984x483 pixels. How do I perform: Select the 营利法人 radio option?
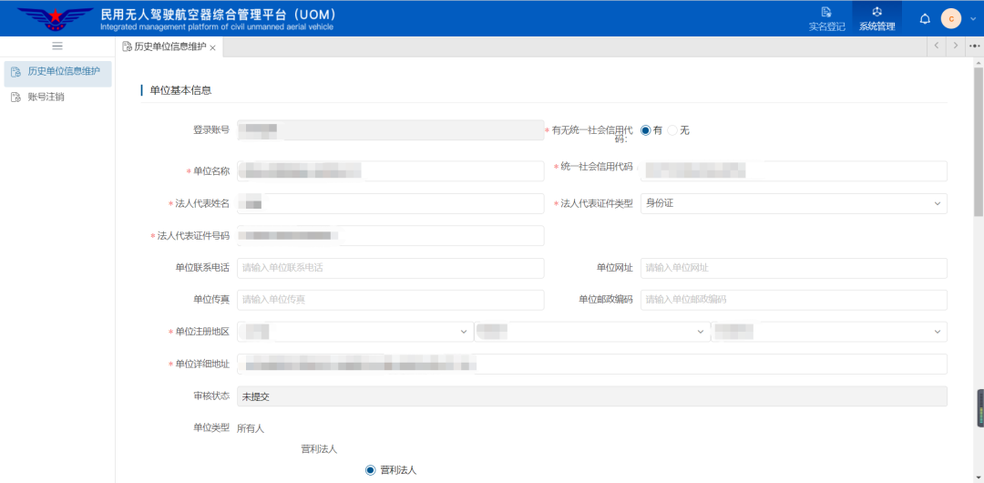pos(371,470)
